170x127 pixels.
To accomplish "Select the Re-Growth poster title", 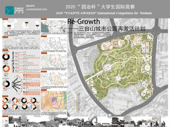I will [x=84, y=22].
